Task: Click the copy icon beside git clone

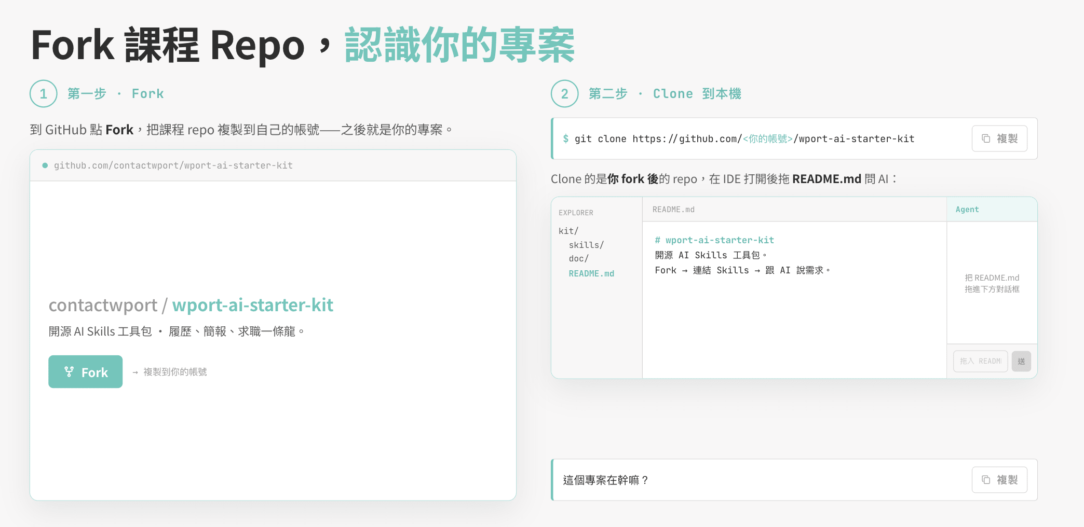Action: click(x=986, y=138)
